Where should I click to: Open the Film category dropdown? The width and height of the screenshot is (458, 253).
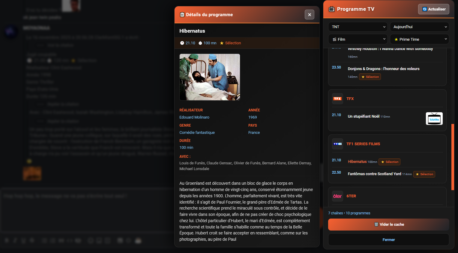[x=358, y=40]
